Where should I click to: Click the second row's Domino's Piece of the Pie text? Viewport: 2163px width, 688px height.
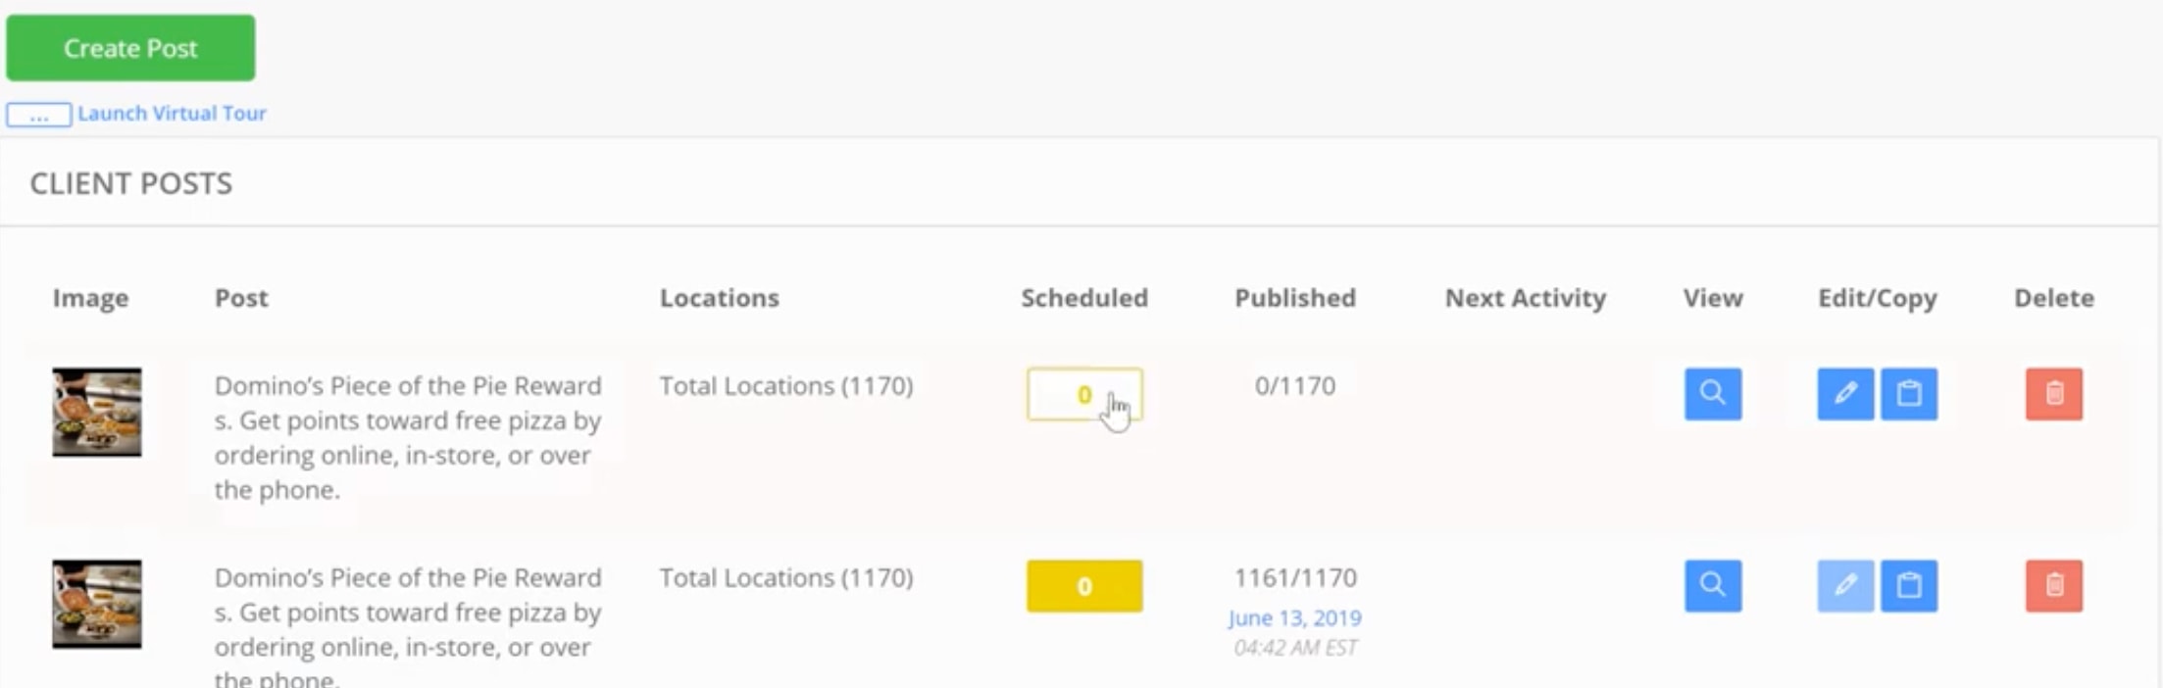408,626
